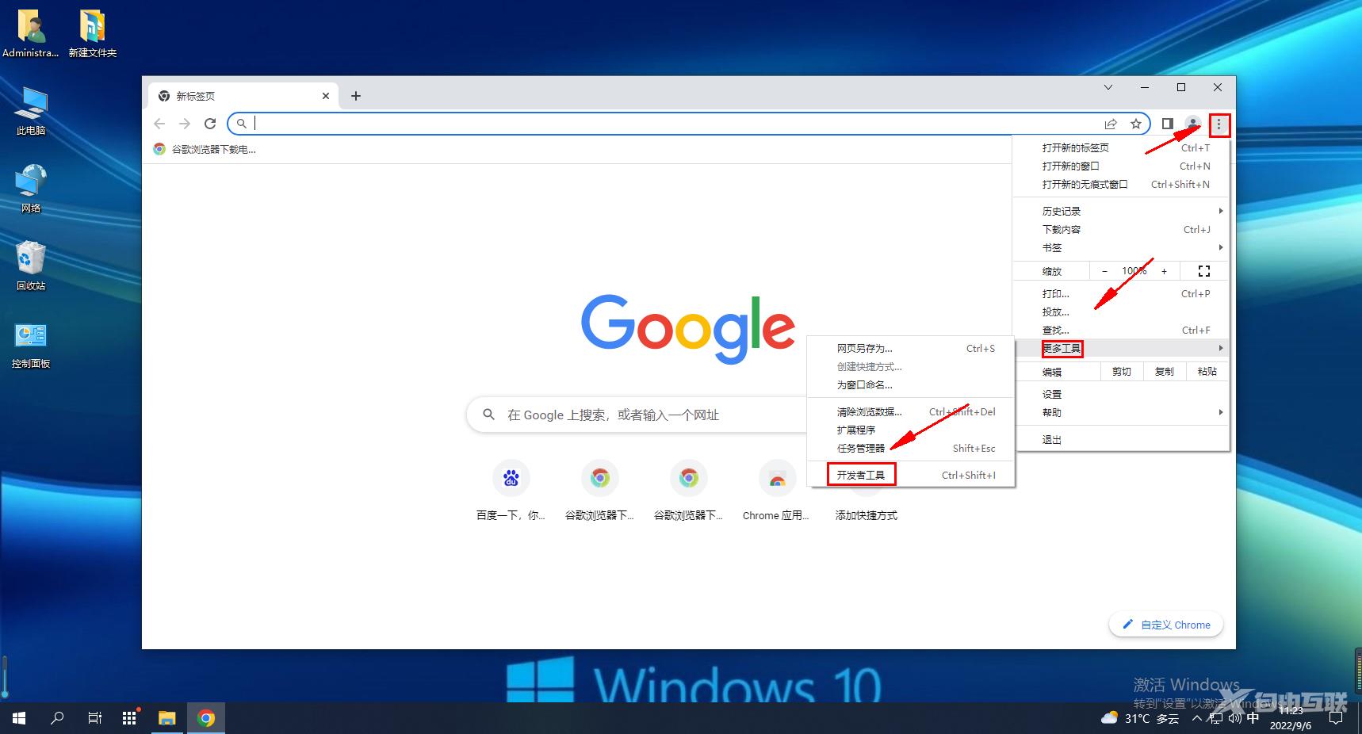
Task: Open the 此电脑 desktop icon
Action: 31,112
